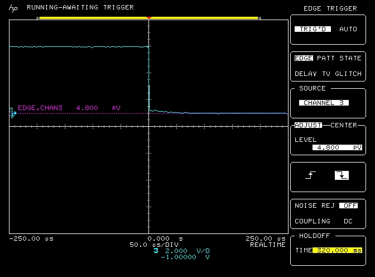Image resolution: width=375 pixels, height=277 pixels.
Task: Select EDGE trigger mode
Action: (304, 58)
